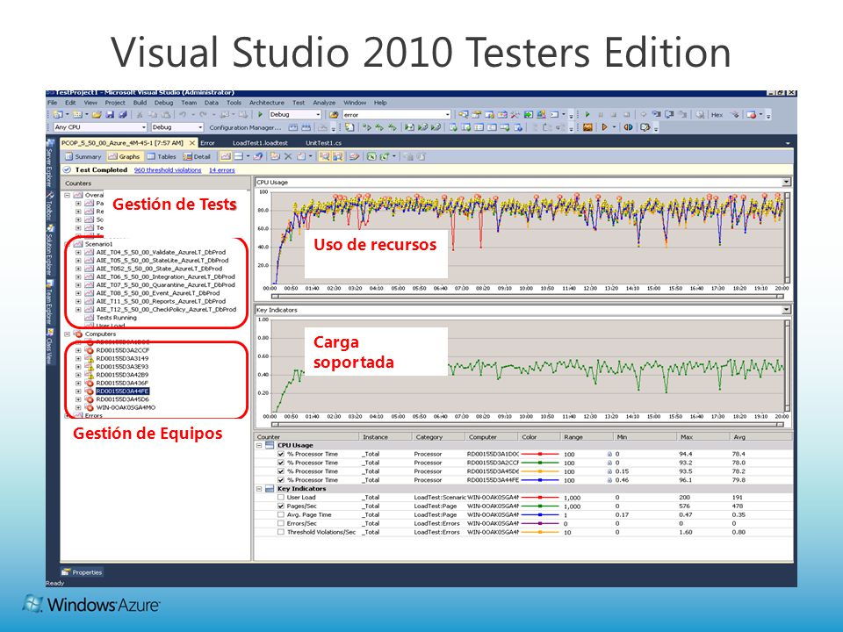This screenshot has width=843, height=632.
Task: Open the 14 errors link
Action: 221,169
